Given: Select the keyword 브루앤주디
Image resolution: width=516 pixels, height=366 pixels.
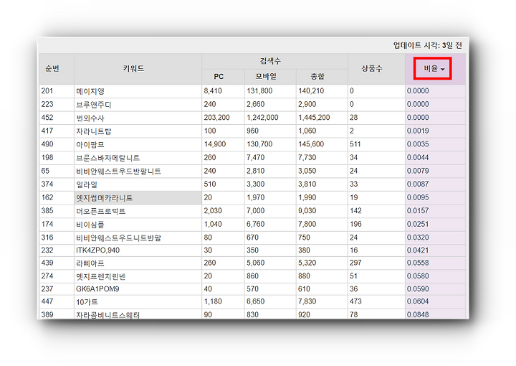Looking at the screenshot, I should pyautogui.click(x=94, y=105).
